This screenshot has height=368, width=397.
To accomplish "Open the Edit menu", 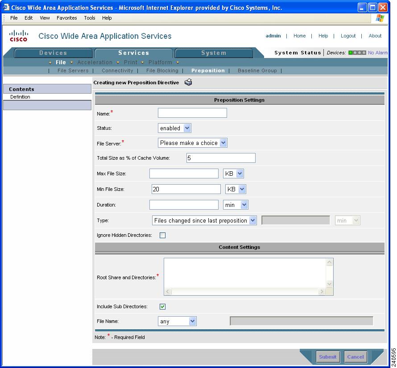I will click(29, 18).
